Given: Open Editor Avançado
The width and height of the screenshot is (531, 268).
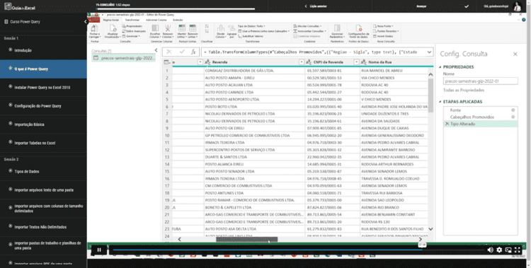Looking at the screenshot, I should click(134, 31).
